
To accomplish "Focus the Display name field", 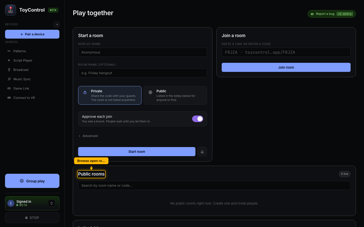I will click(x=143, y=52).
